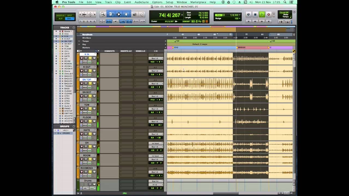The height and width of the screenshot is (196, 349).
Task: Select the DRUMS group in Groups list
Action: [66, 133]
